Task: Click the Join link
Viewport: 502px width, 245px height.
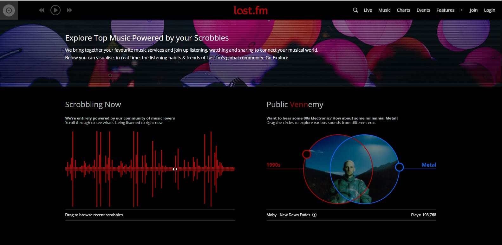Action: pos(473,10)
